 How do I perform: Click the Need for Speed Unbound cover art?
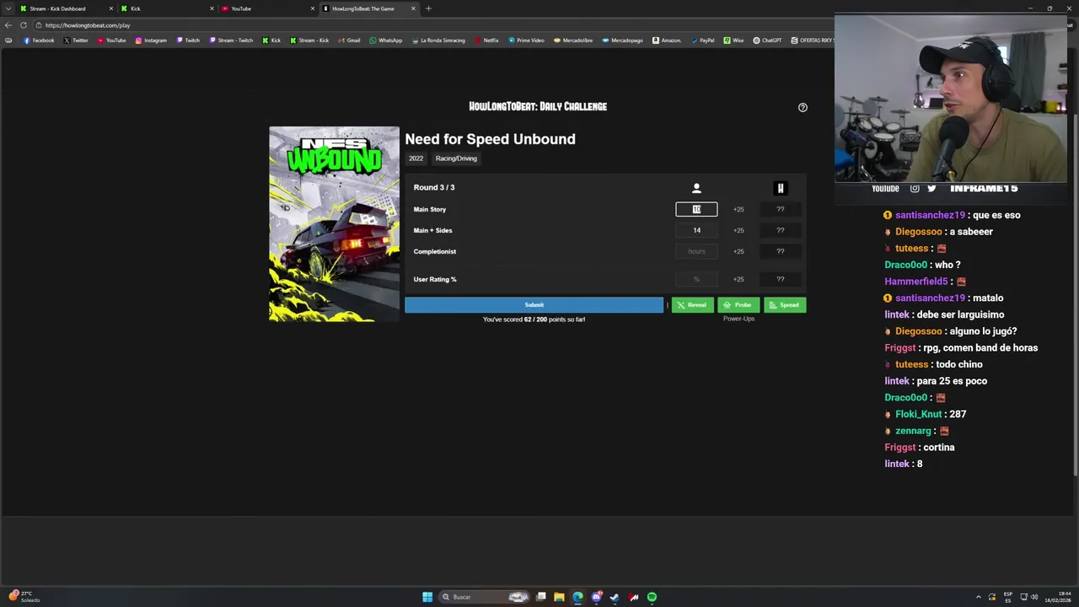point(334,224)
